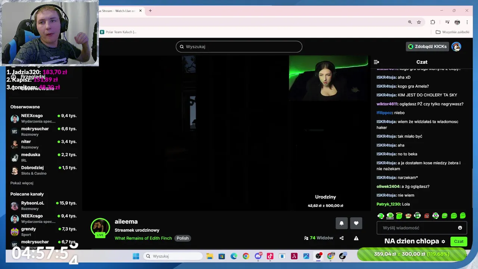Report the stream using warning triangle icon
Viewport: 478px width, 269px height.
click(x=356, y=238)
